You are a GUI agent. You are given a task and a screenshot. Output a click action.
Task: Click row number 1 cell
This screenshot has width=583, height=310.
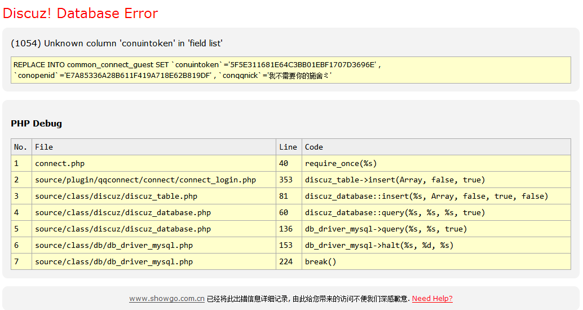[21, 163]
